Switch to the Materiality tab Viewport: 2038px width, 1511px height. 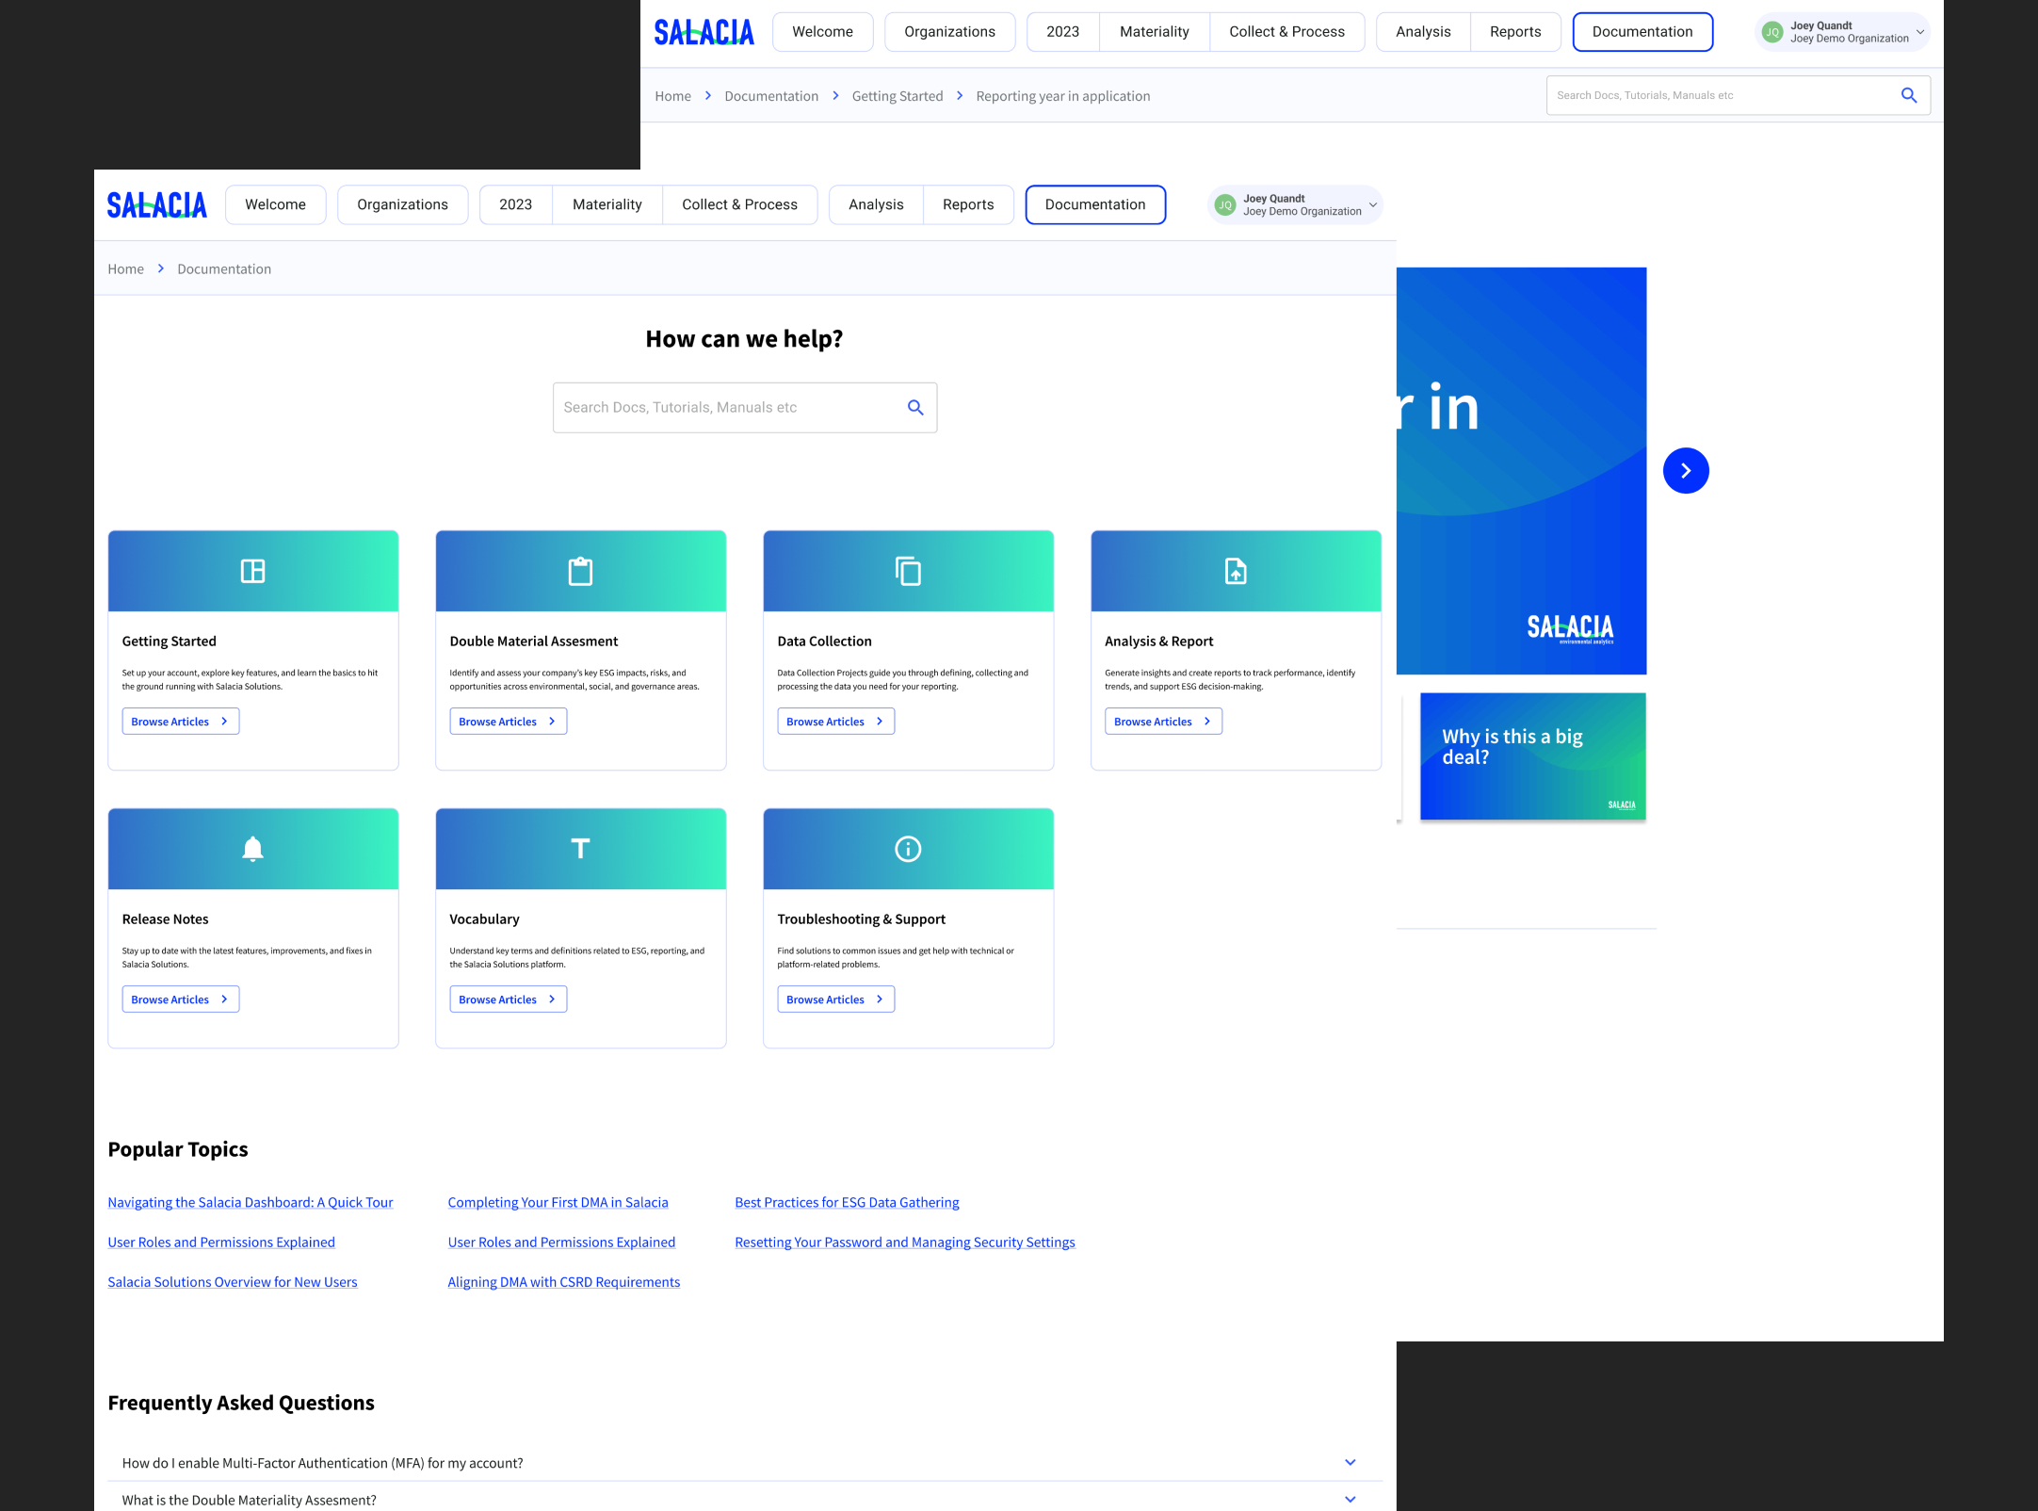click(x=607, y=204)
